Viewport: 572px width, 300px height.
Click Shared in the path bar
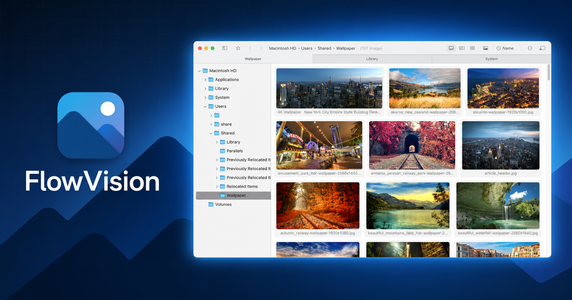(324, 48)
